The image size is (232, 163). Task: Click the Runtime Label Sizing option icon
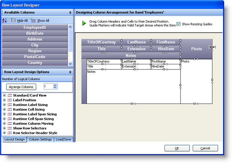pos(9,105)
